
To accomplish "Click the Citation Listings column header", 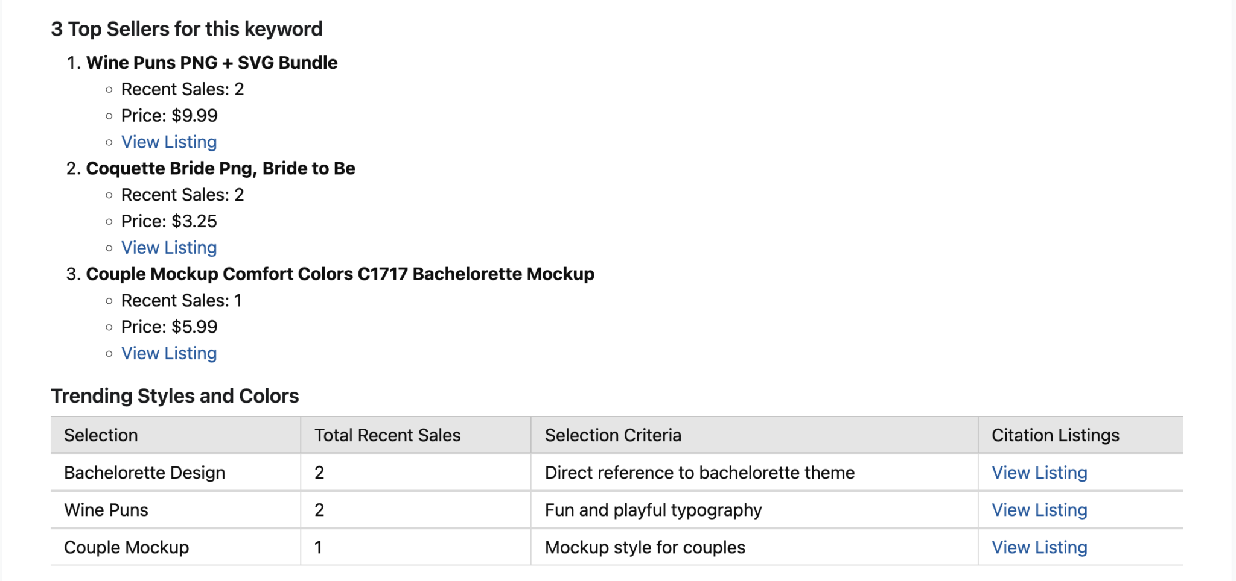I will click(x=1055, y=435).
